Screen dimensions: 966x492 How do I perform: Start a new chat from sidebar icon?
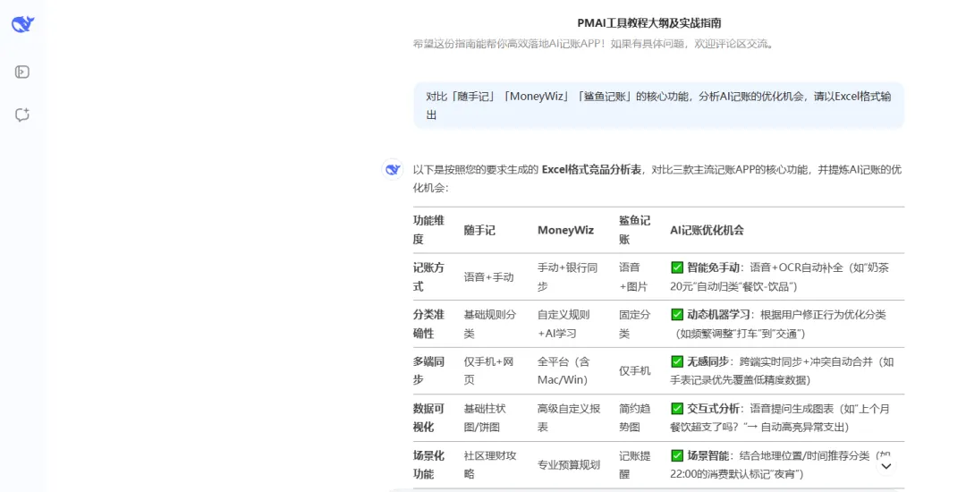tap(22, 115)
